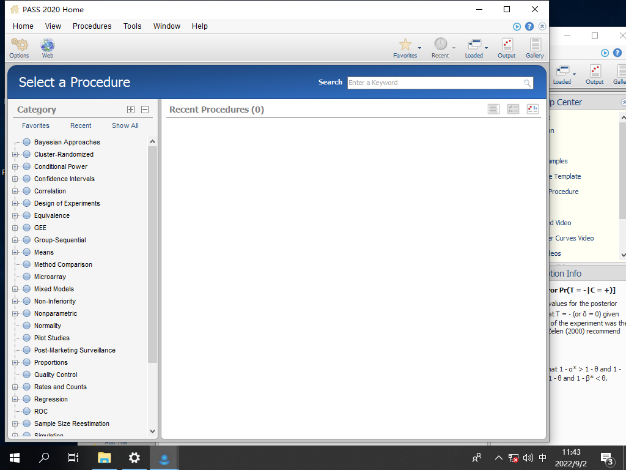Open Settings gear on taskbar
Viewport: 626px width, 470px height.
pos(134,458)
